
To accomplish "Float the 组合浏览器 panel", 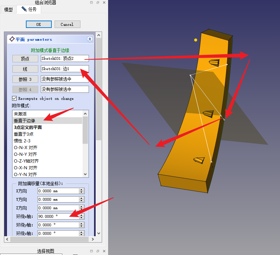I will coord(98,2).
